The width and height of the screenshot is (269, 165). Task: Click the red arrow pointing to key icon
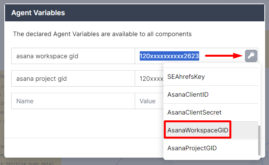[x=224, y=56]
